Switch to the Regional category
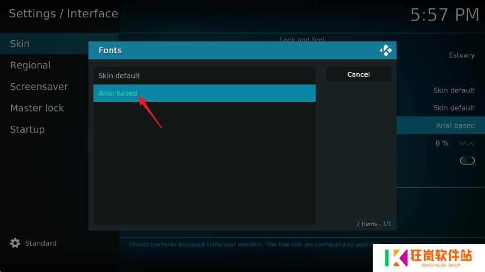Viewport: 485px width, 272px height. [30, 65]
